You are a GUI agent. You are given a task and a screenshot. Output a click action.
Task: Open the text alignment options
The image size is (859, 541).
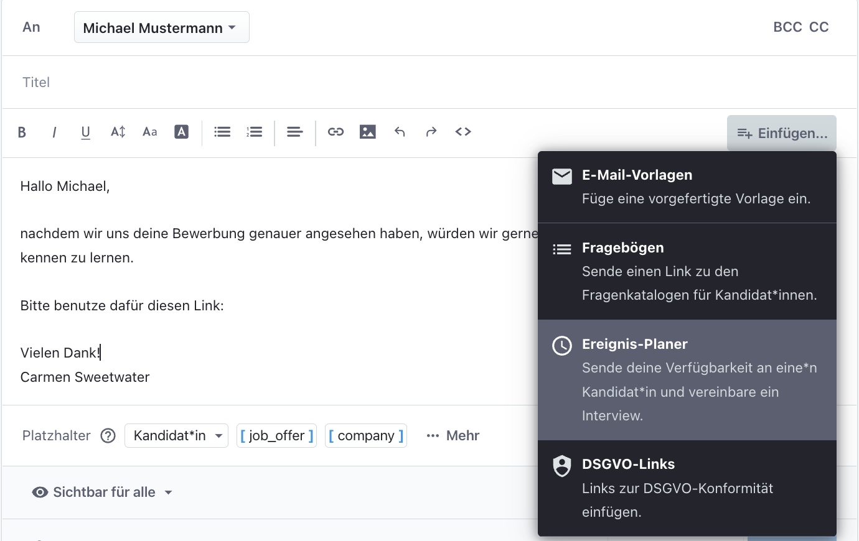(x=294, y=132)
